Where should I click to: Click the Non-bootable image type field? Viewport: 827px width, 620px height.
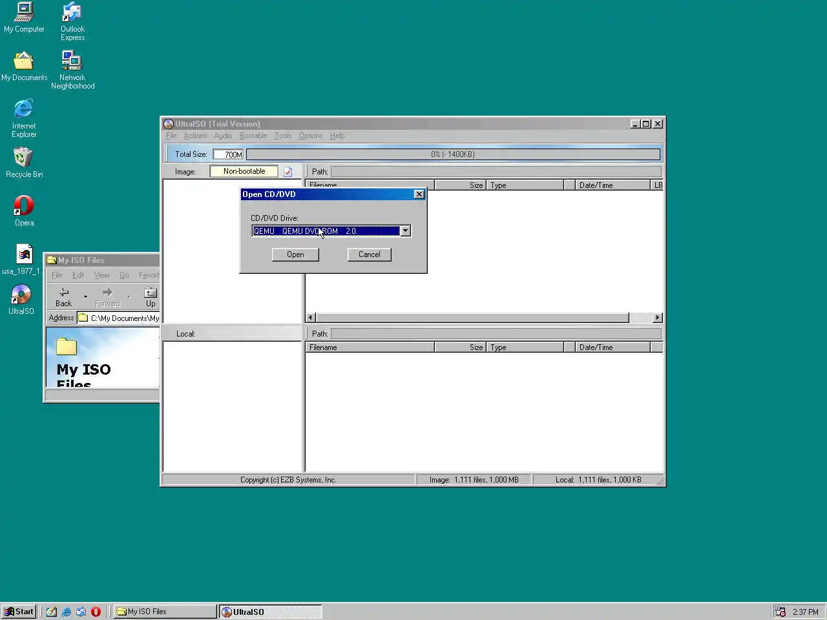coord(244,172)
